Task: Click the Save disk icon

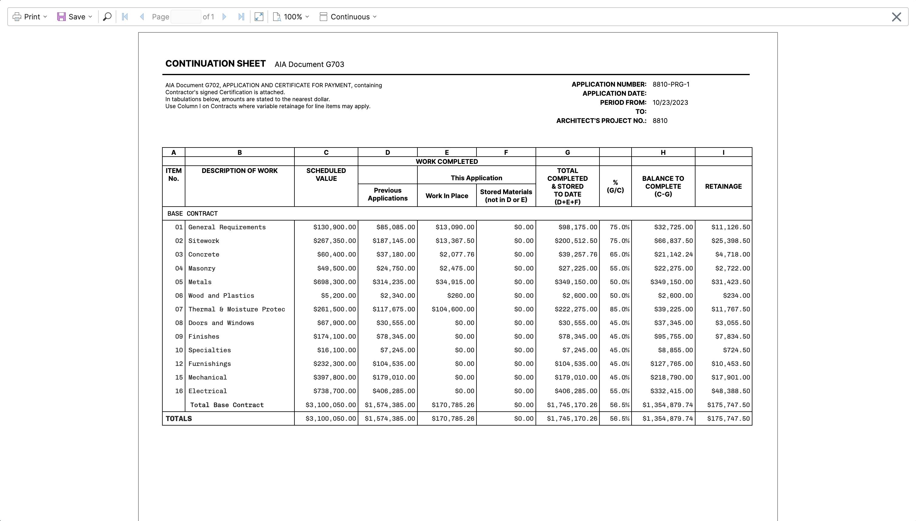Action: pyautogui.click(x=61, y=17)
